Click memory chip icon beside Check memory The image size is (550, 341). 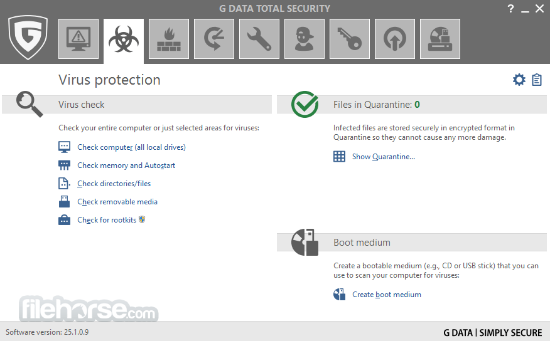64,165
